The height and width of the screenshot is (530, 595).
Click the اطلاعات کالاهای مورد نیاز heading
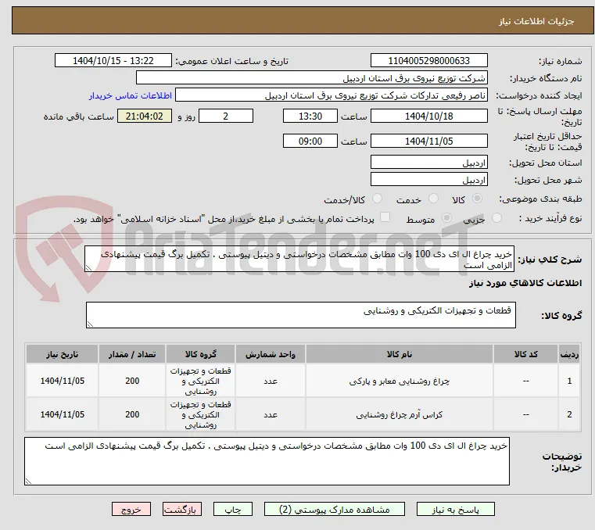click(525, 283)
